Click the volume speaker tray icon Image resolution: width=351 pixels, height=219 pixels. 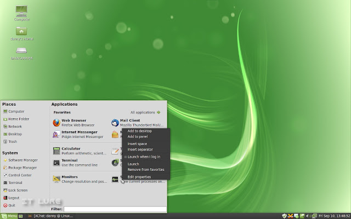coord(308,216)
